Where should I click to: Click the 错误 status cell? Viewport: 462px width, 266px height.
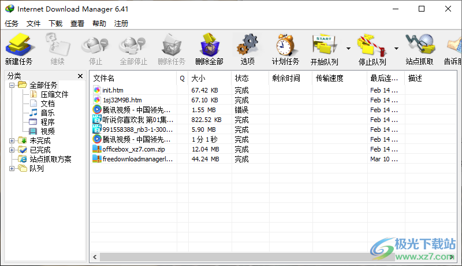(241, 110)
